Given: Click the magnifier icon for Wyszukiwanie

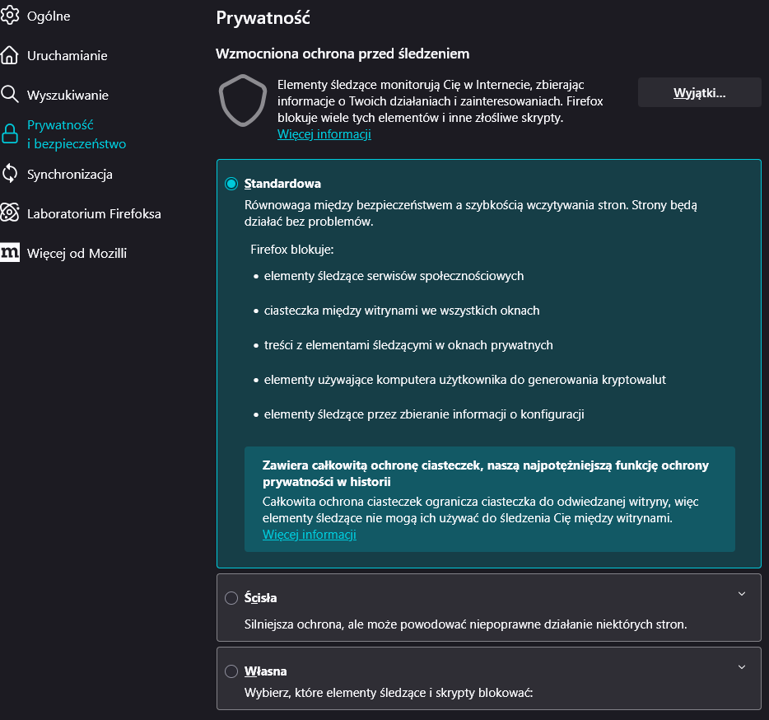Looking at the screenshot, I should (x=10, y=95).
